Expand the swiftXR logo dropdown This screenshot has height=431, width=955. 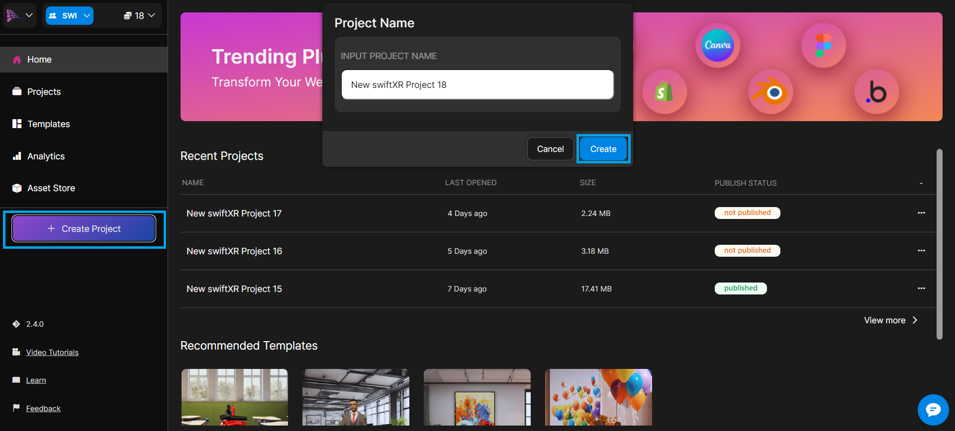[x=20, y=15]
